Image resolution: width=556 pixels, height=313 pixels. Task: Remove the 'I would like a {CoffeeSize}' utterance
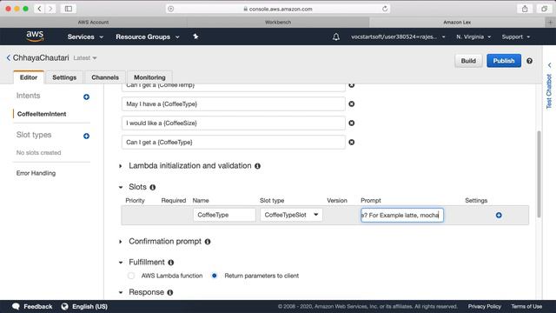coord(351,123)
